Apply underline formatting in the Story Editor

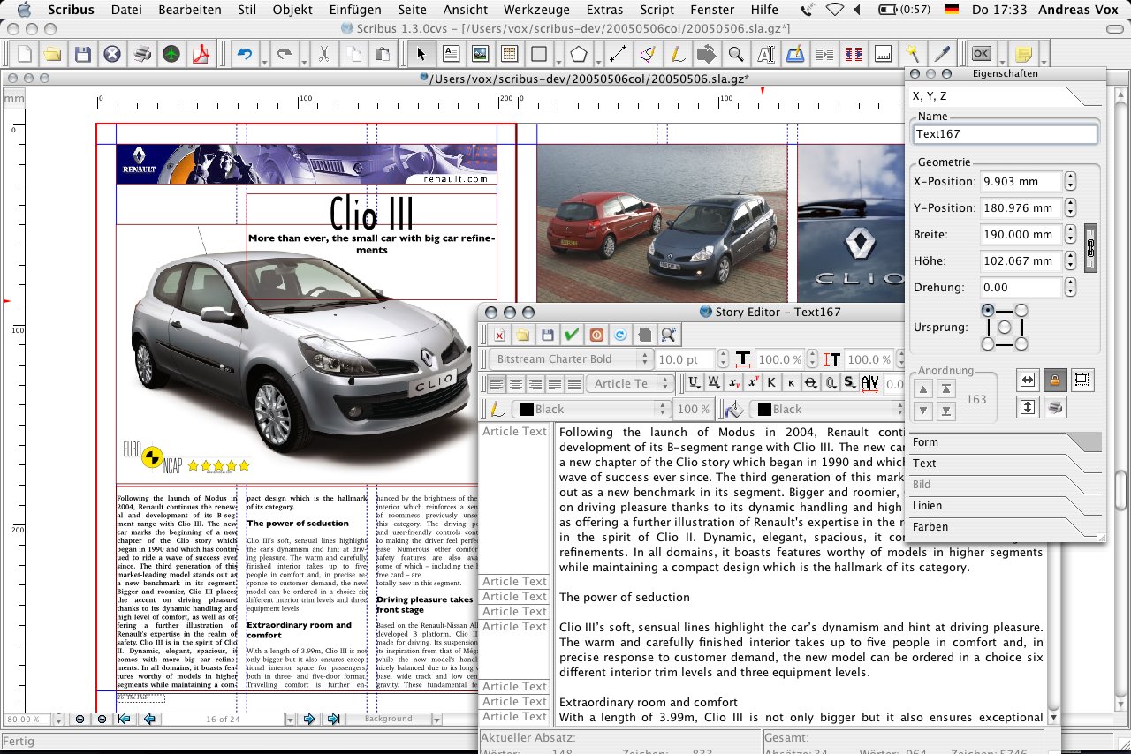(694, 383)
